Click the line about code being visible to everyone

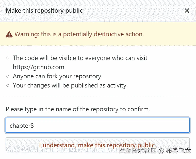[x=80, y=58]
